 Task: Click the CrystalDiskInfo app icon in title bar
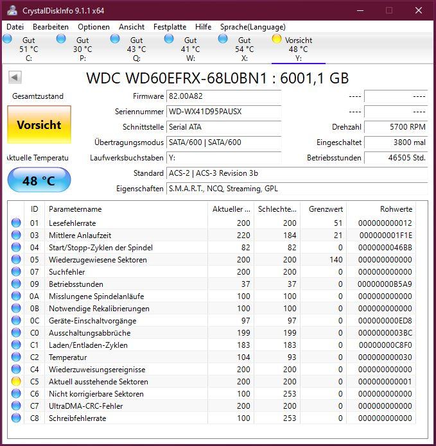(x=12, y=10)
